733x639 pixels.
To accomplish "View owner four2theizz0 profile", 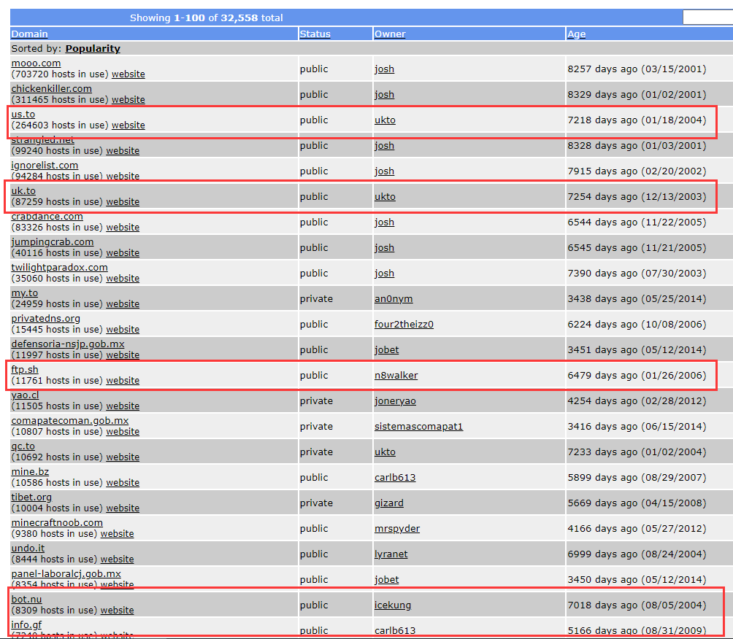I will tap(404, 325).
